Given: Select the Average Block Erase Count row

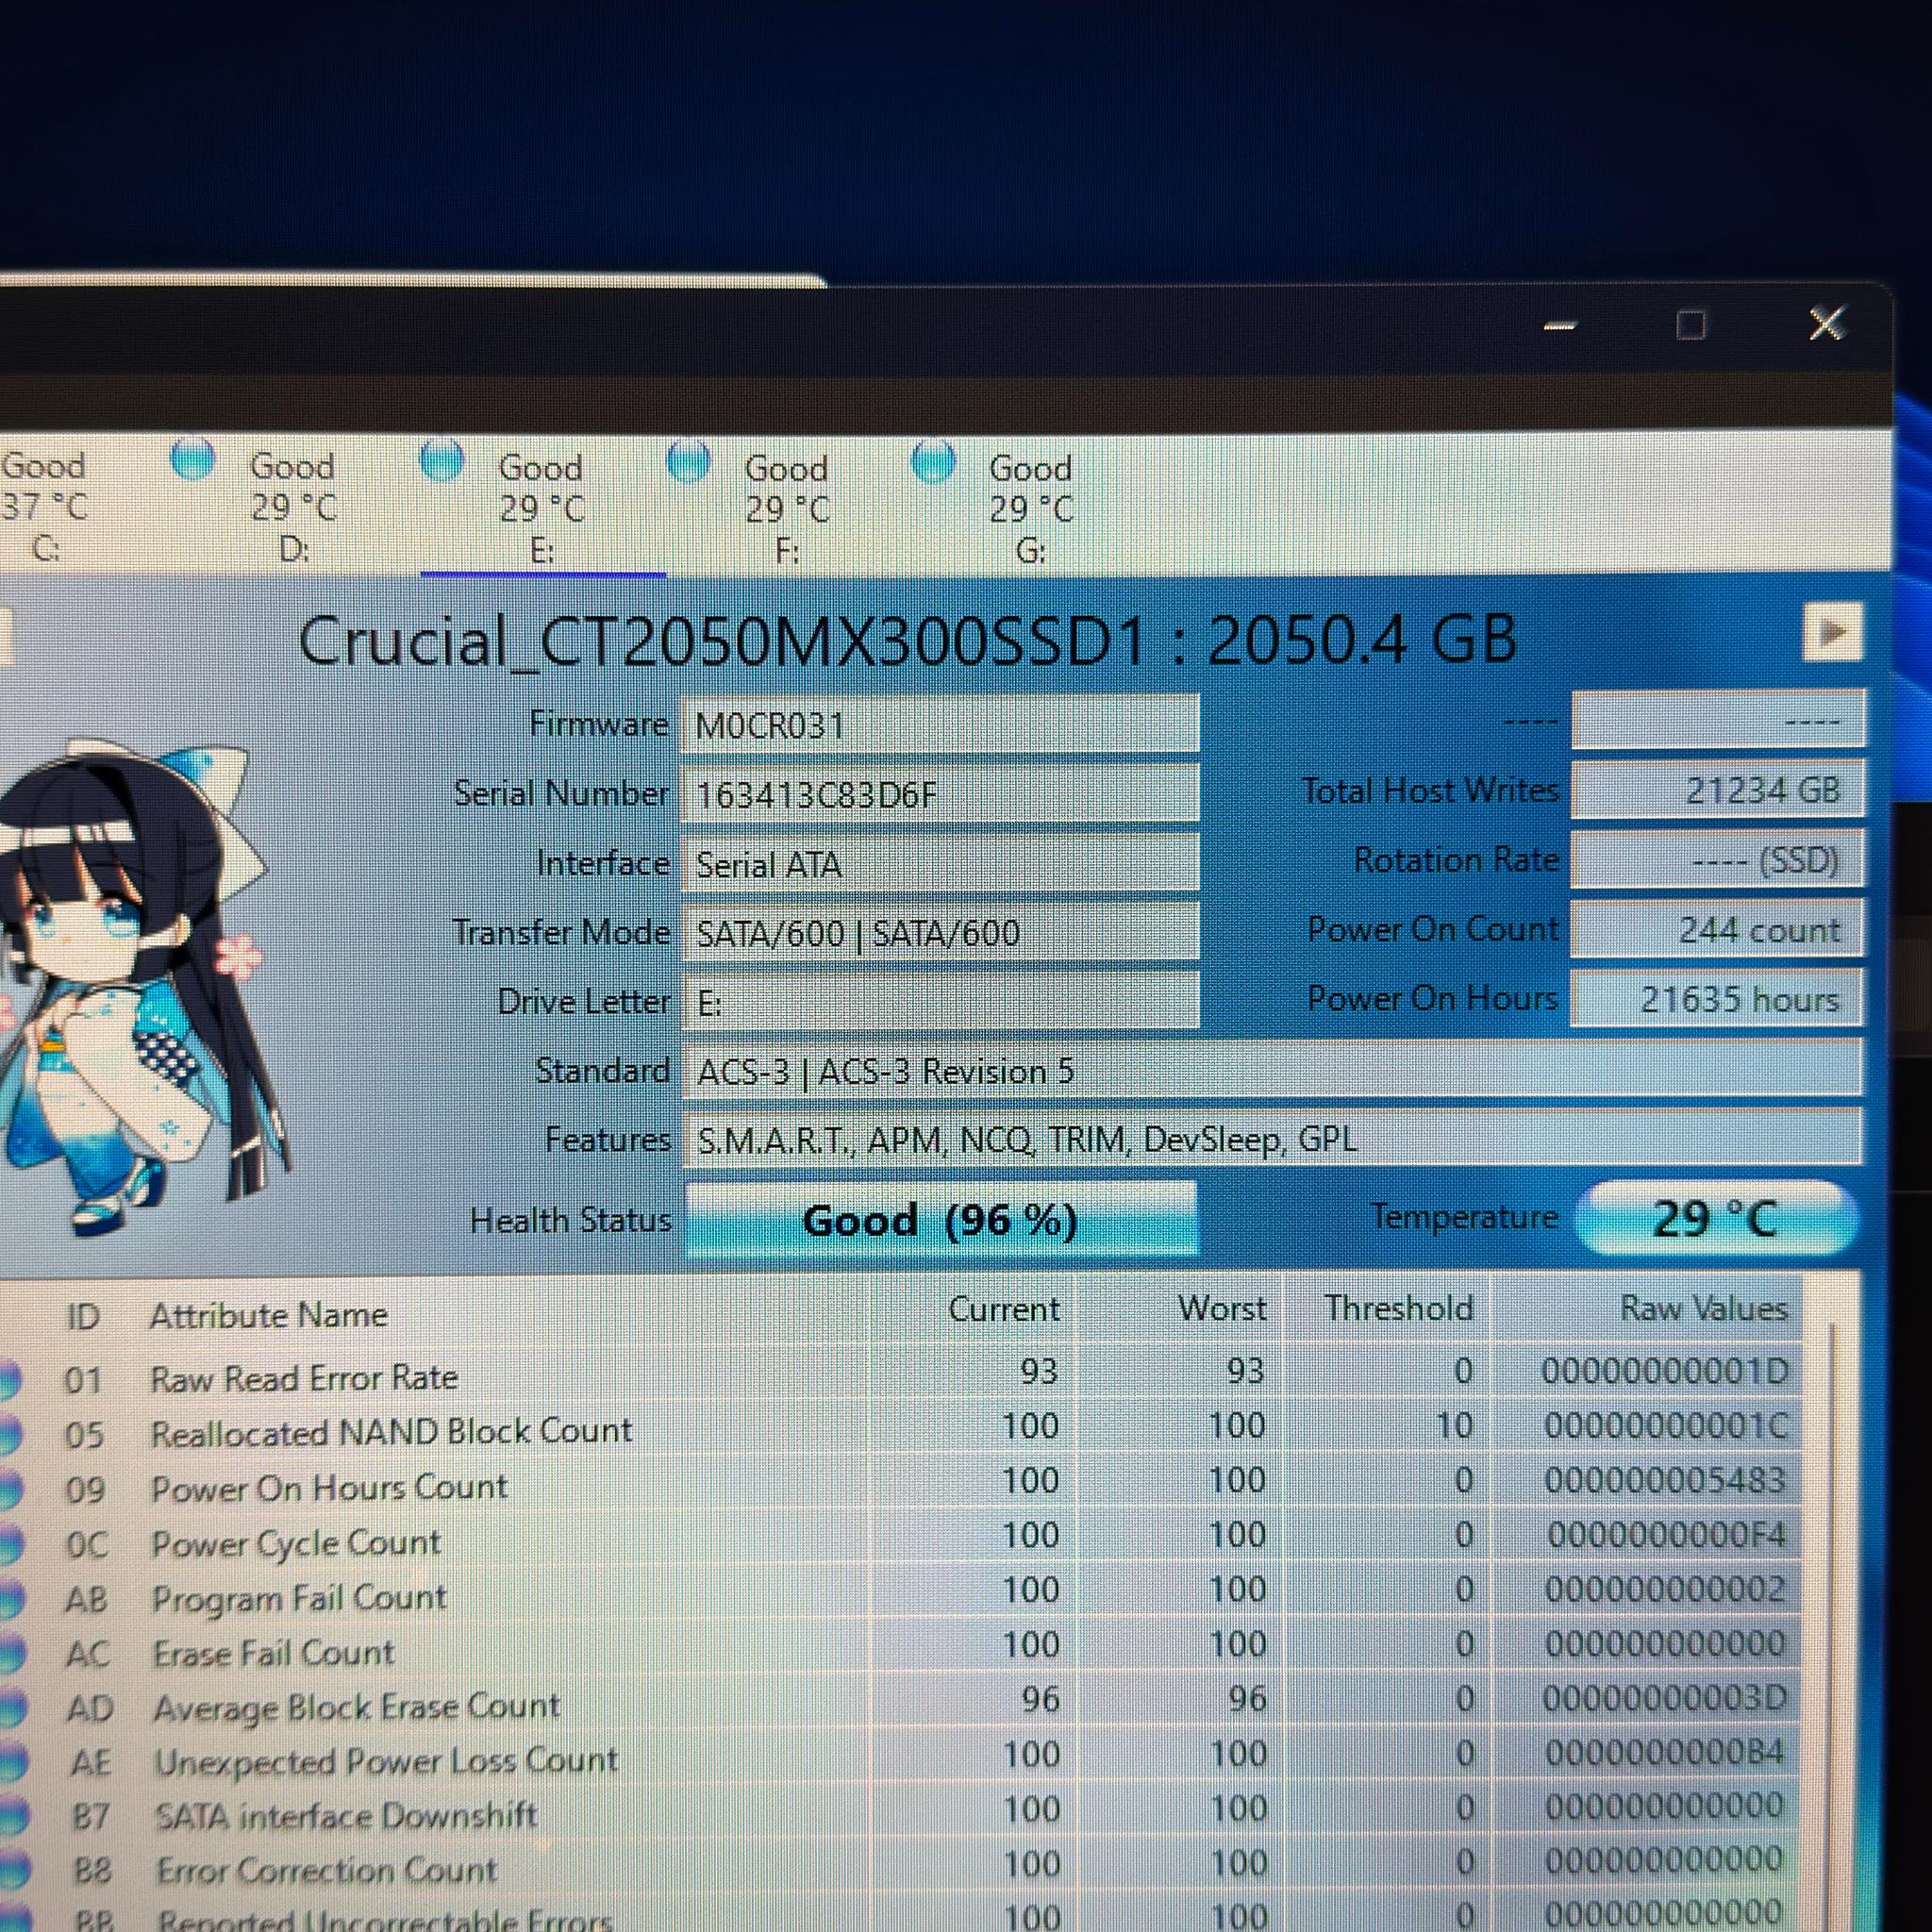Looking at the screenshot, I should point(900,1703).
